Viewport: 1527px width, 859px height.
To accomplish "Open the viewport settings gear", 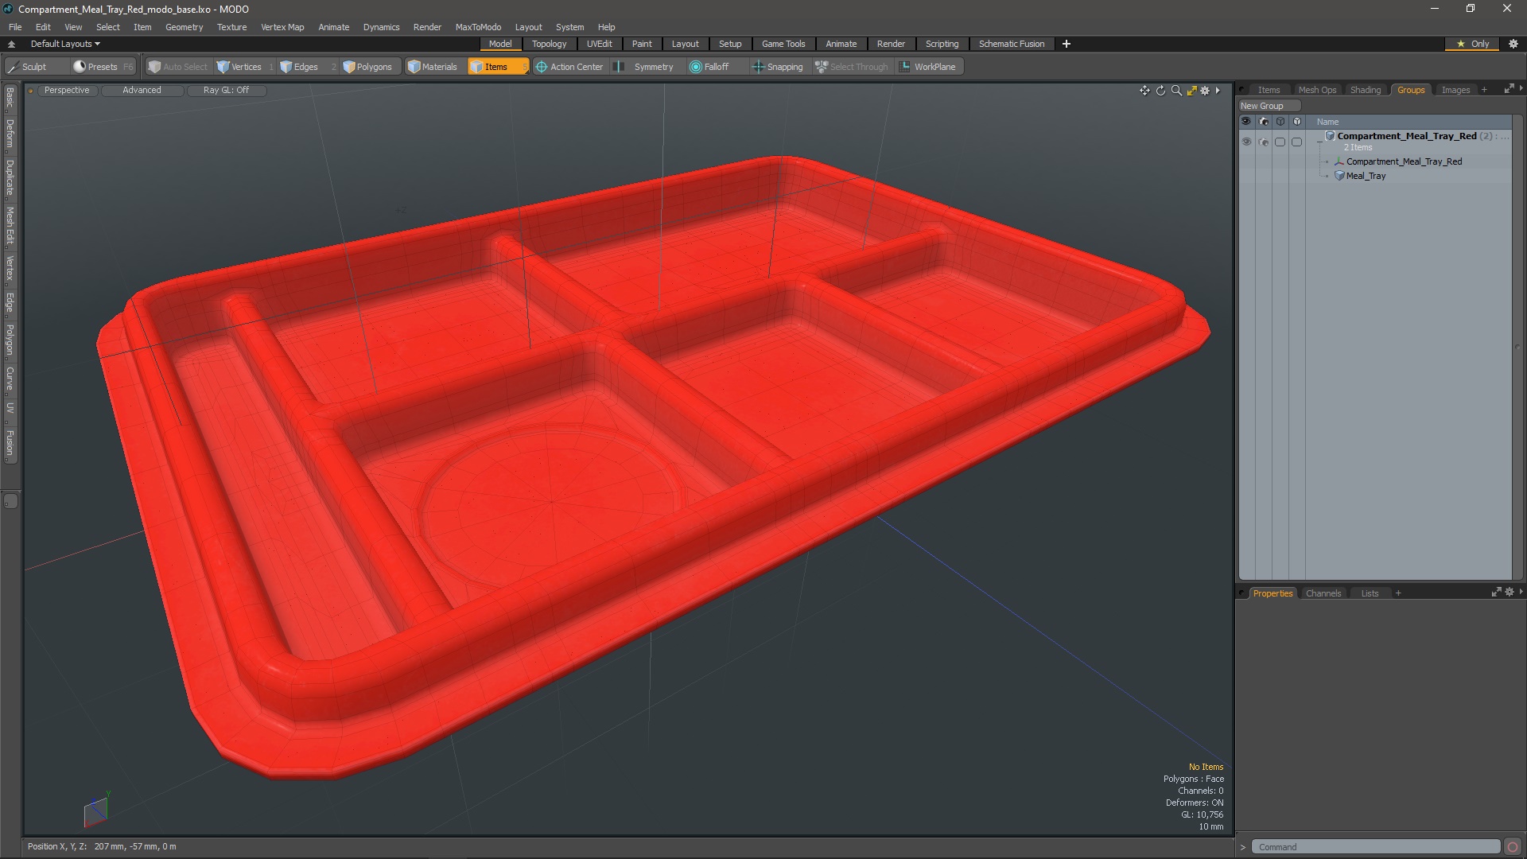I will point(1205,91).
